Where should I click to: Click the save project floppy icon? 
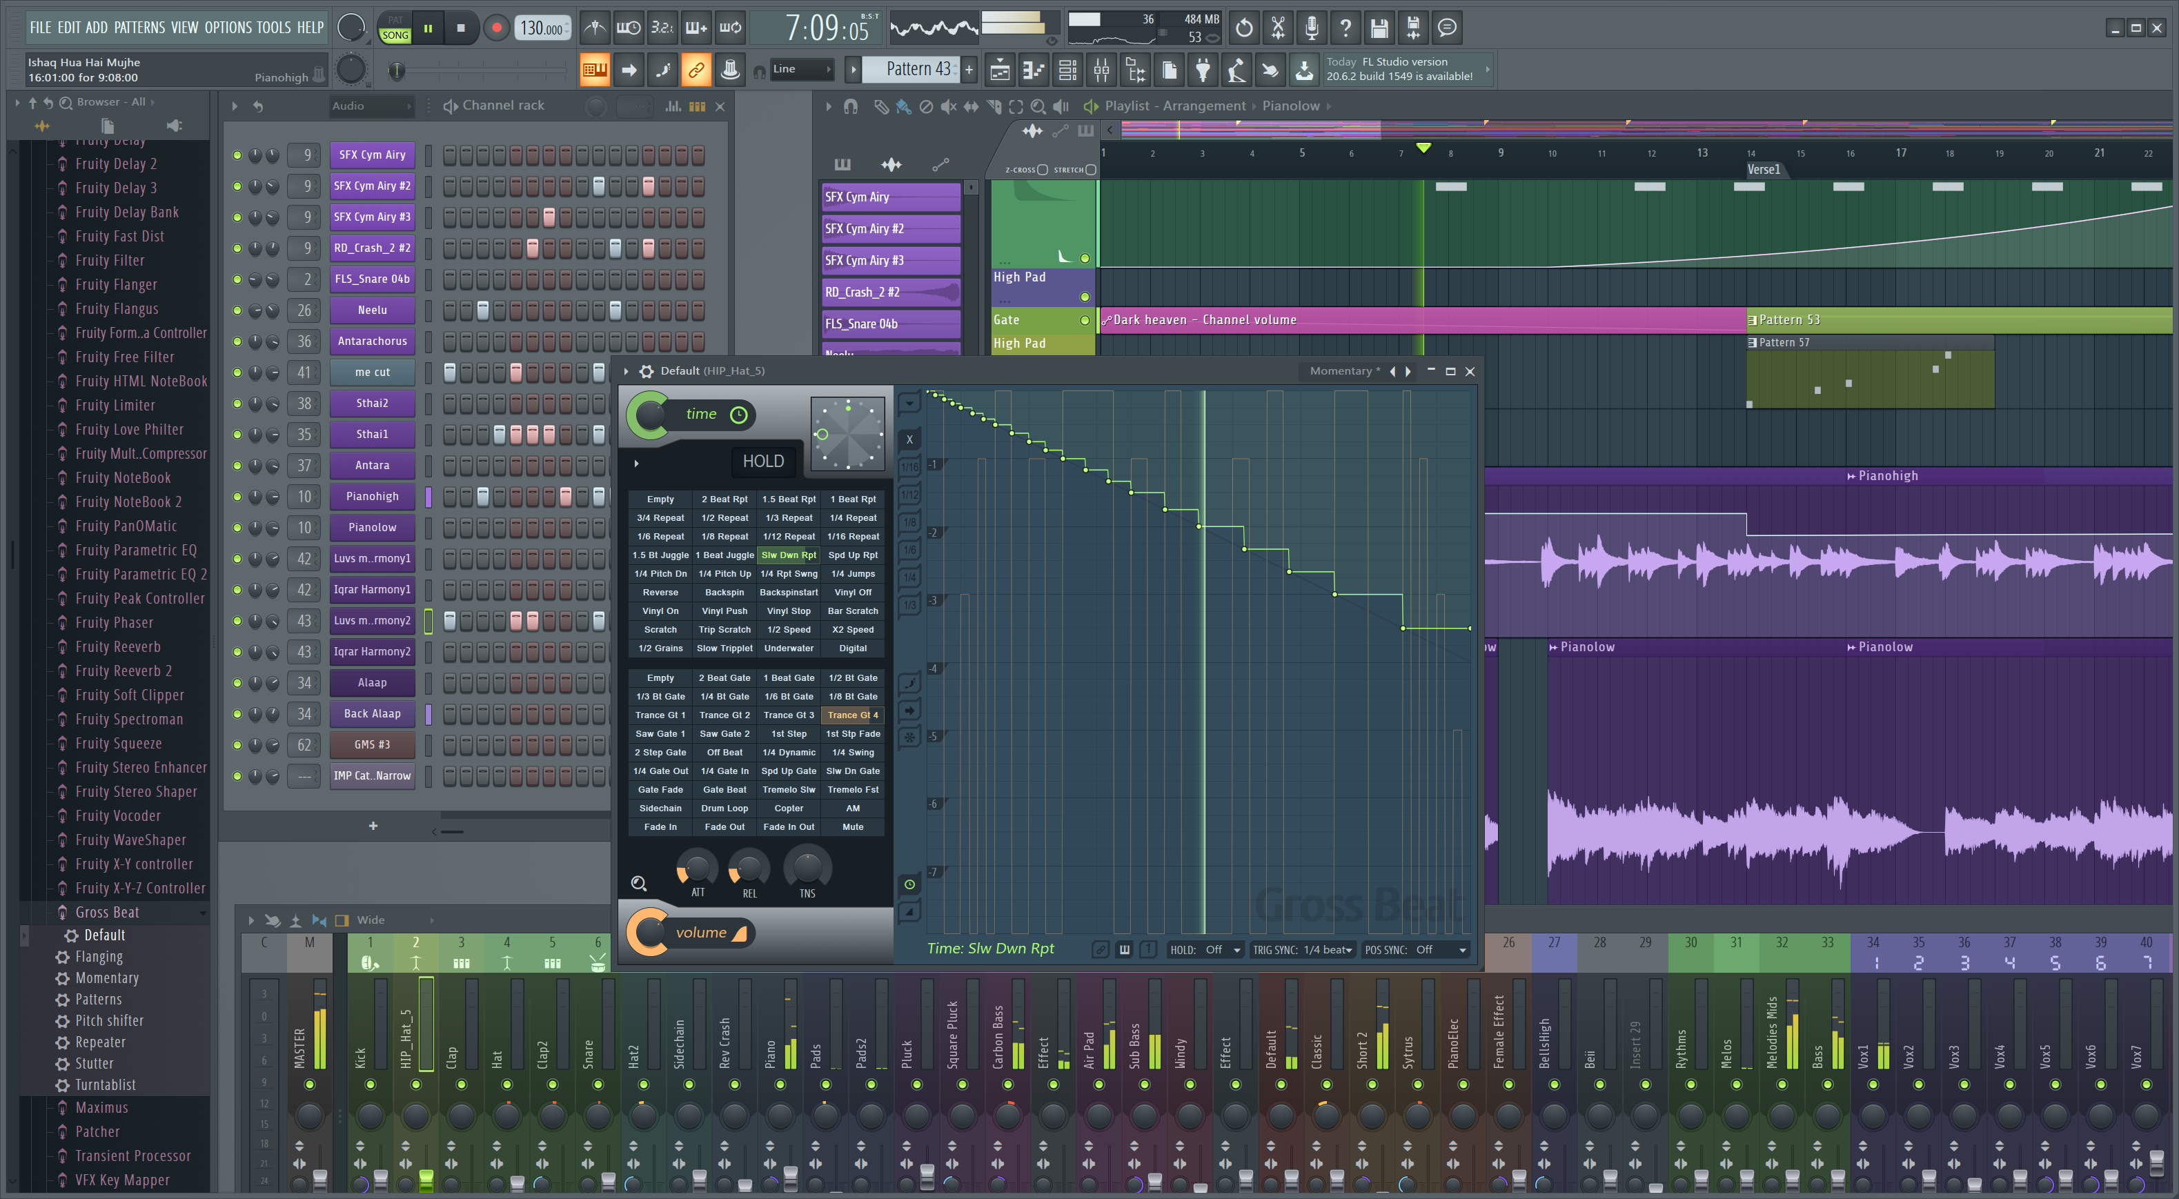click(x=1379, y=28)
